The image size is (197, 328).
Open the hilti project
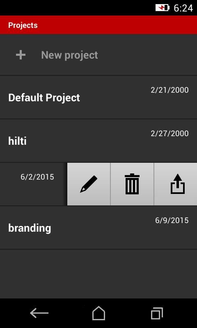click(x=98, y=141)
